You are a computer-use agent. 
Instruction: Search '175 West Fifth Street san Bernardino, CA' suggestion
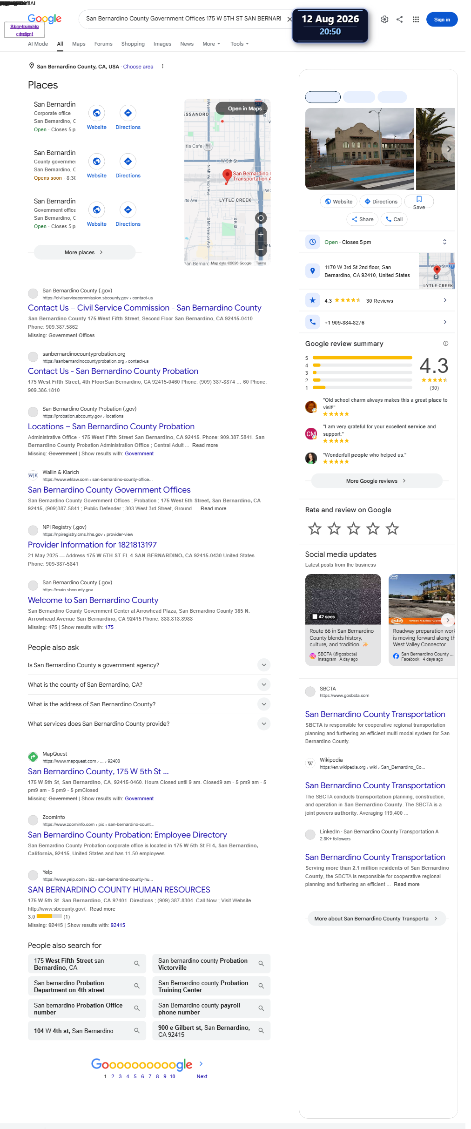tap(87, 964)
